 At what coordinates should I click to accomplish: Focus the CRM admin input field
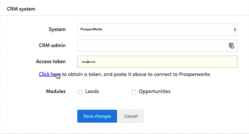pos(157,46)
